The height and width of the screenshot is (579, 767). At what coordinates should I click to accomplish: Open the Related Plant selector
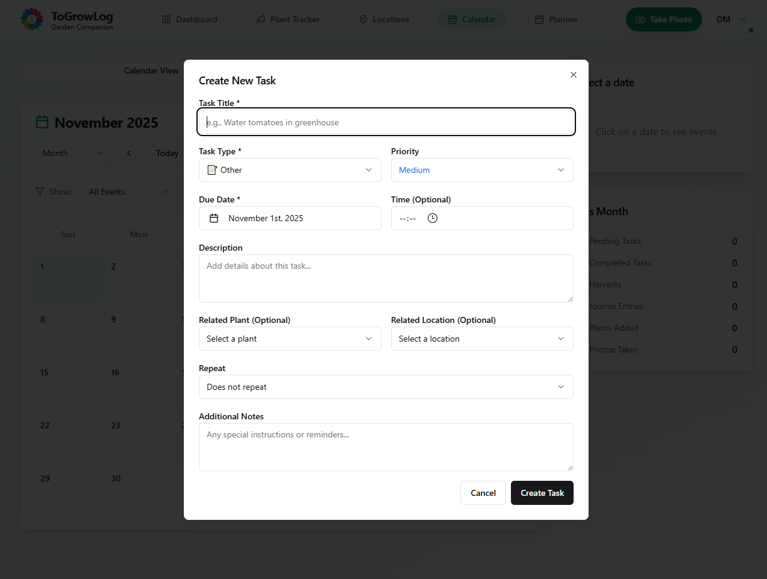(x=290, y=339)
